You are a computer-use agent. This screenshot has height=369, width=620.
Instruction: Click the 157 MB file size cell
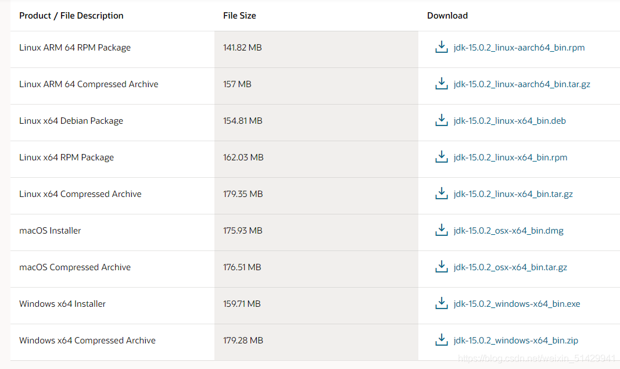pyautogui.click(x=316, y=86)
